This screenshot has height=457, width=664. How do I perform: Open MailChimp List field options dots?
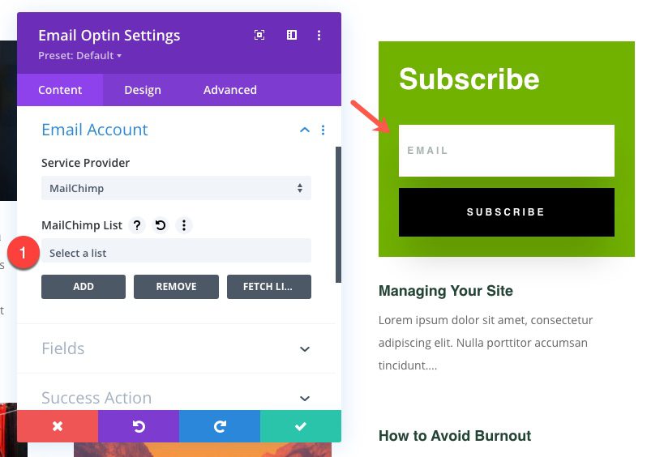pos(184,225)
